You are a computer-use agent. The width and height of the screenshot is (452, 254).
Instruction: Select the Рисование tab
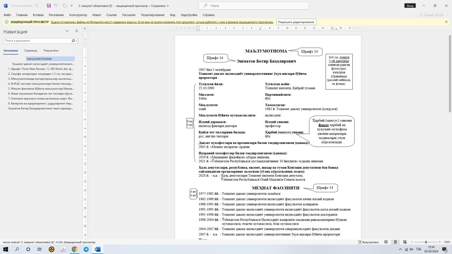[56, 15]
